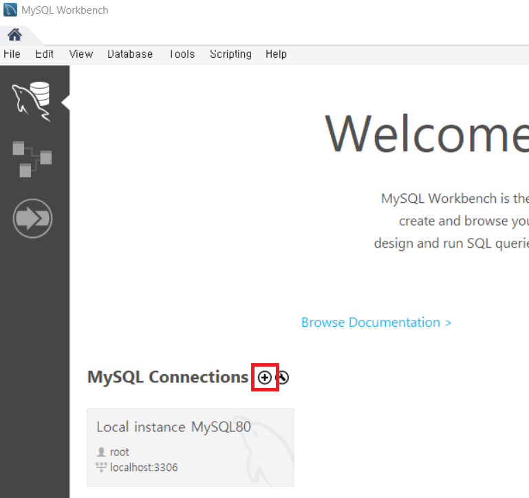Open the Models sidebar icon

coord(32,159)
